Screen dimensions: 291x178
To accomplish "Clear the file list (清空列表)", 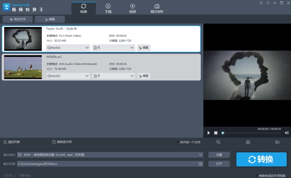I will [12, 142].
